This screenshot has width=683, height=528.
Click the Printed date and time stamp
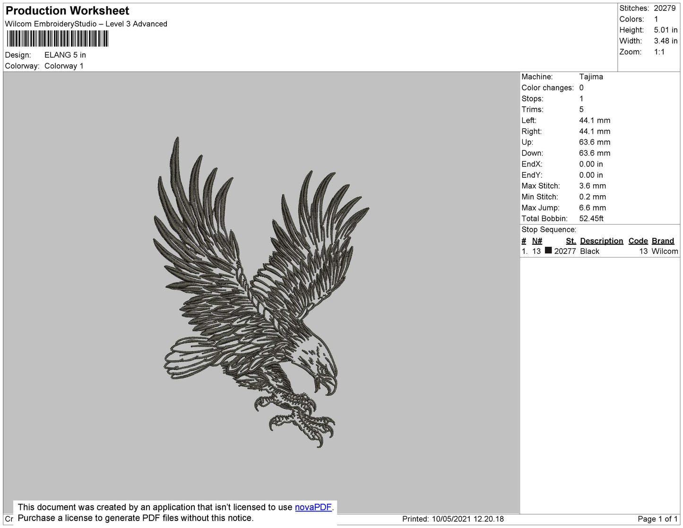[453, 519]
